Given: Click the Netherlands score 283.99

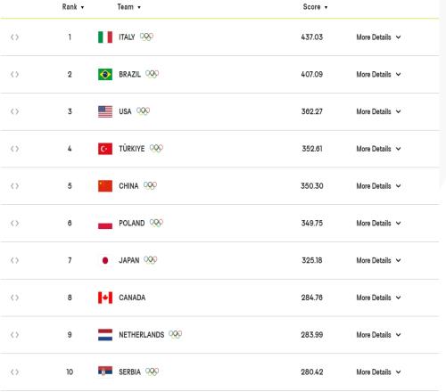Looking at the screenshot, I should (312, 335).
